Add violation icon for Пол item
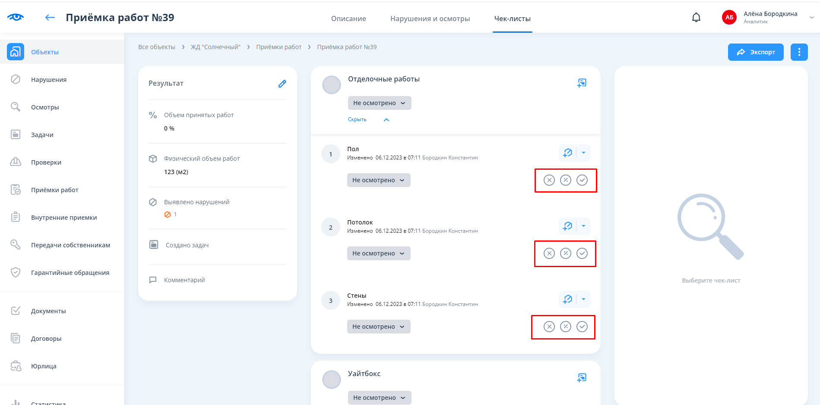820x405 pixels. tap(567, 153)
